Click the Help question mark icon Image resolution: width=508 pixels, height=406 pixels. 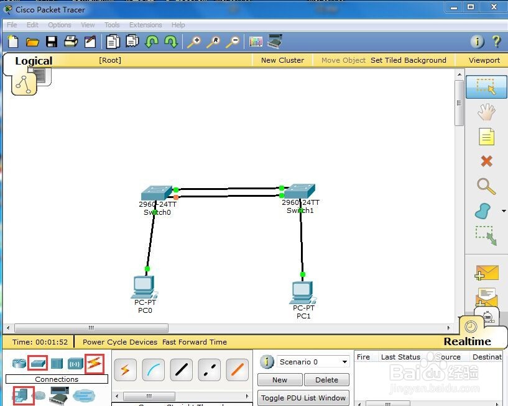[x=496, y=42]
